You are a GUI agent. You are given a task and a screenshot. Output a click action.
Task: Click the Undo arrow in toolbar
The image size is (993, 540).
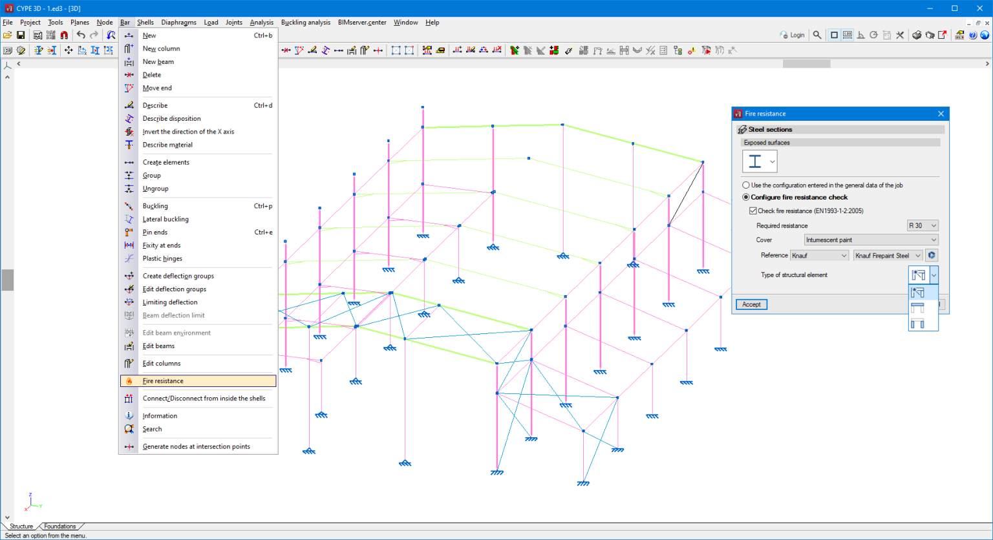click(x=81, y=35)
